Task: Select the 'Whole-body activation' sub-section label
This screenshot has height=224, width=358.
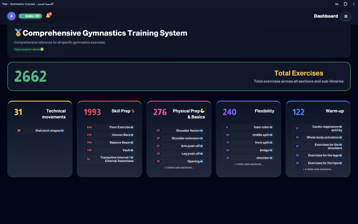Action: 323,137
